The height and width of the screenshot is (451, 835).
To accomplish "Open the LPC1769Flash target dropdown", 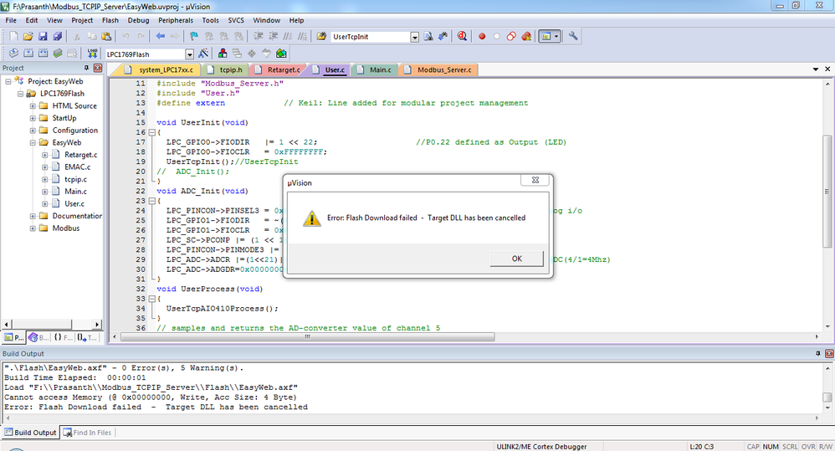I will coord(189,54).
